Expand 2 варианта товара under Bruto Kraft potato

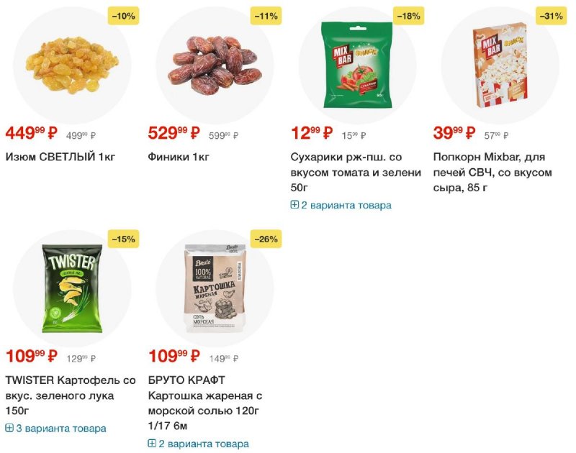tap(199, 444)
